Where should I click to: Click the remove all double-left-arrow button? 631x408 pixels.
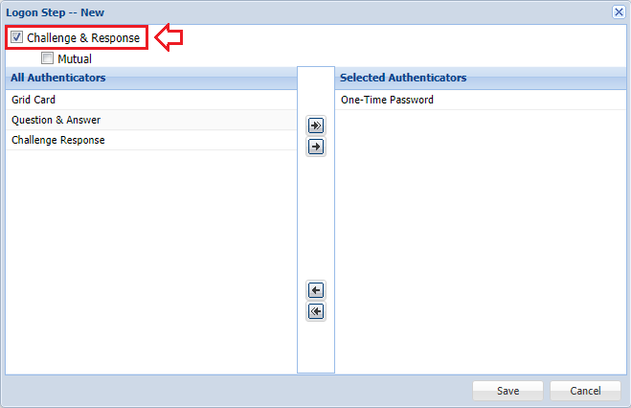tap(316, 311)
